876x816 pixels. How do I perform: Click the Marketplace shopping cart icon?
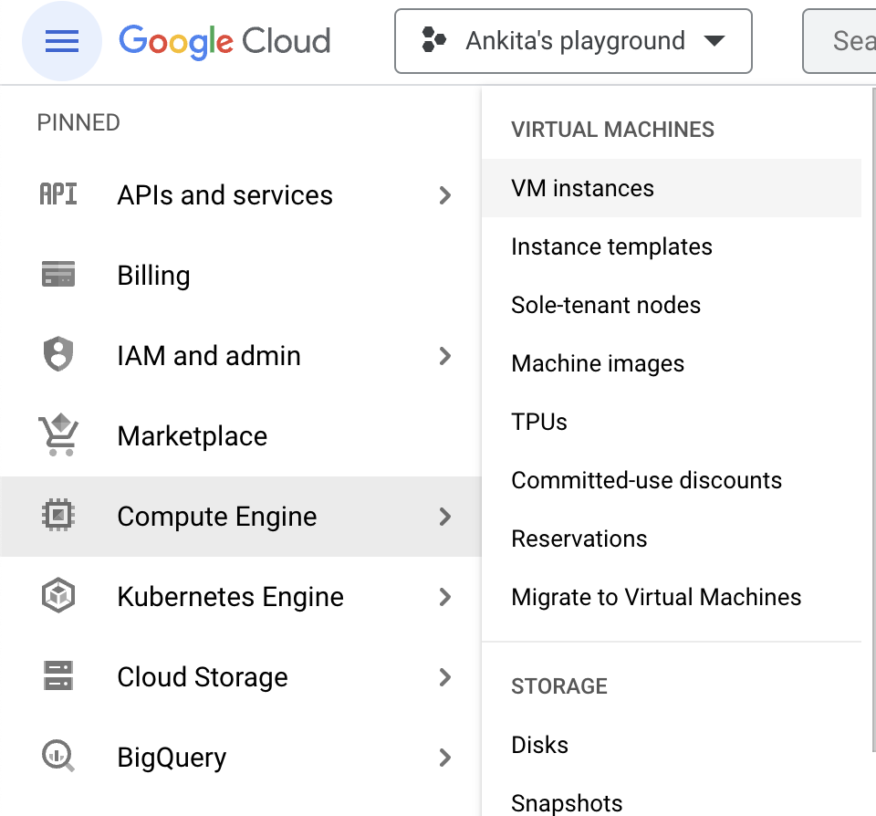[x=59, y=435]
